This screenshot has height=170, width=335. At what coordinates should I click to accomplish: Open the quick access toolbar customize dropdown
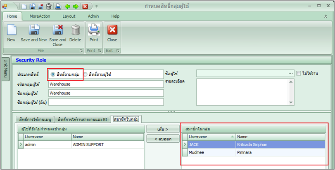pyautogui.click(x=96, y=6)
